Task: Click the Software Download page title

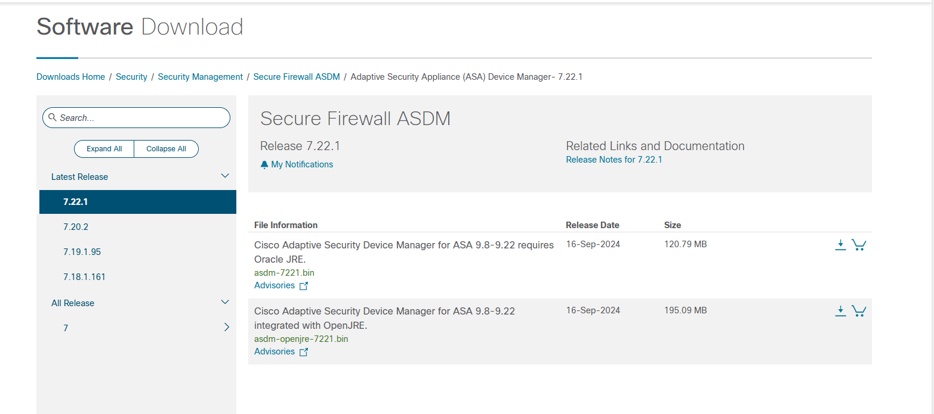Action: pyautogui.click(x=140, y=27)
